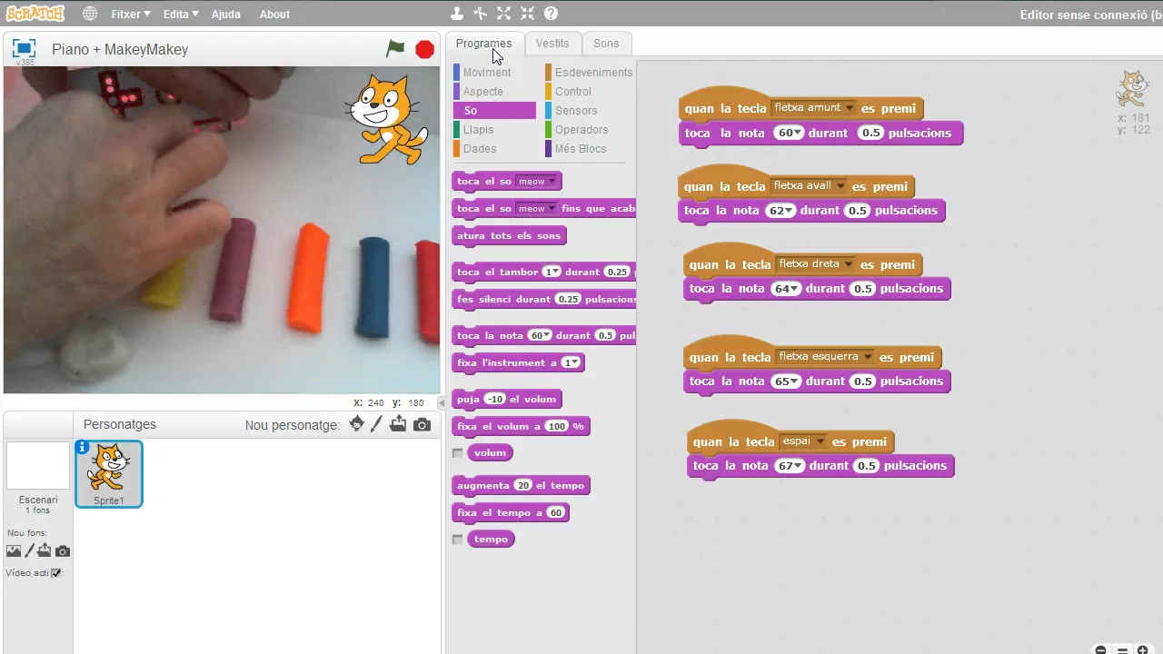Open key dropdown on fletxa dreta block
Viewport: 1163px width, 654px height.
(x=849, y=264)
